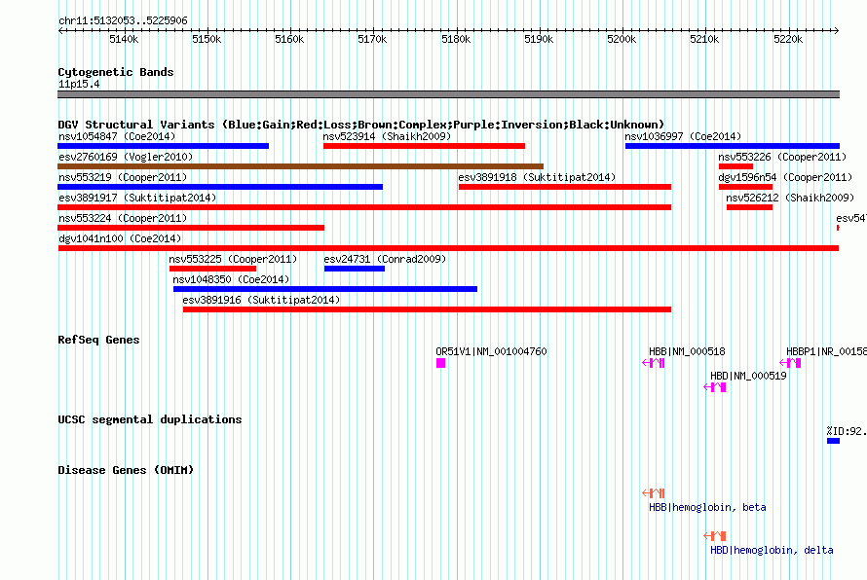This screenshot has width=867, height=580.
Task: Click the nsv526212 (Shaikh2009) label
Action: click(x=790, y=198)
